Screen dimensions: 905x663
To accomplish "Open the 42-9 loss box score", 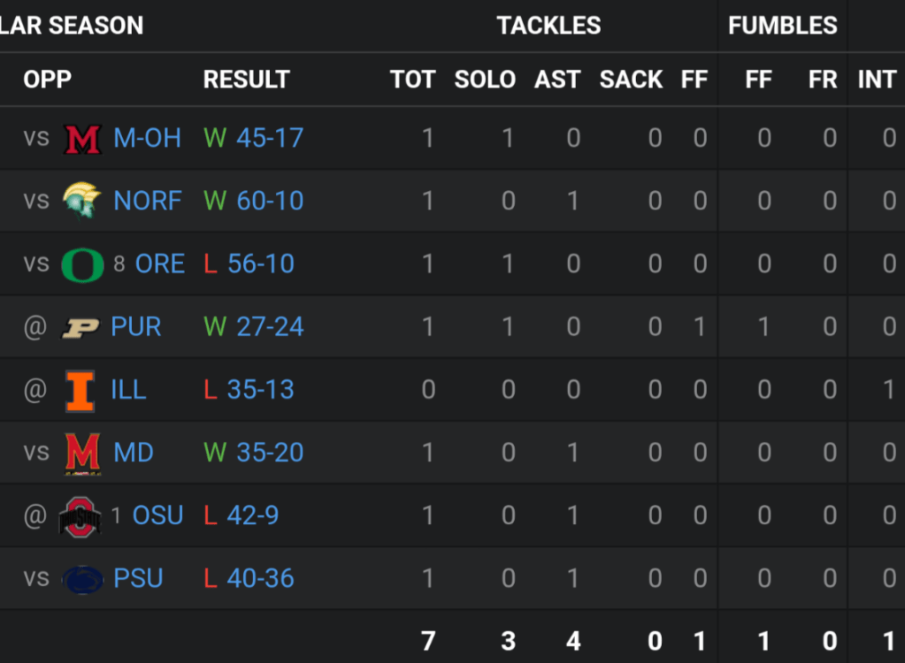I will pyautogui.click(x=252, y=515).
